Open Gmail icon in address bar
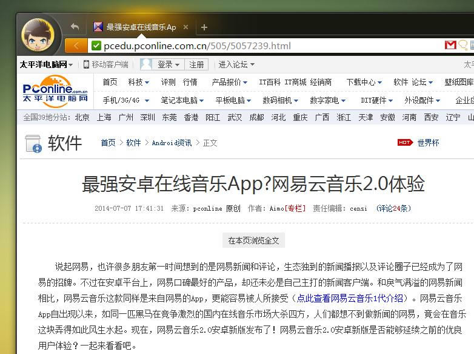This screenshot has width=474, height=354. (x=450, y=45)
